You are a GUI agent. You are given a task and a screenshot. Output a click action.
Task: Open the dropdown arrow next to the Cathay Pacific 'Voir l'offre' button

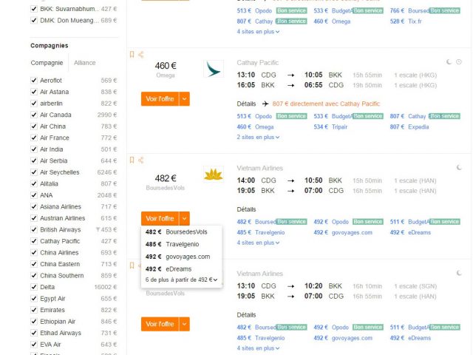[x=184, y=98]
